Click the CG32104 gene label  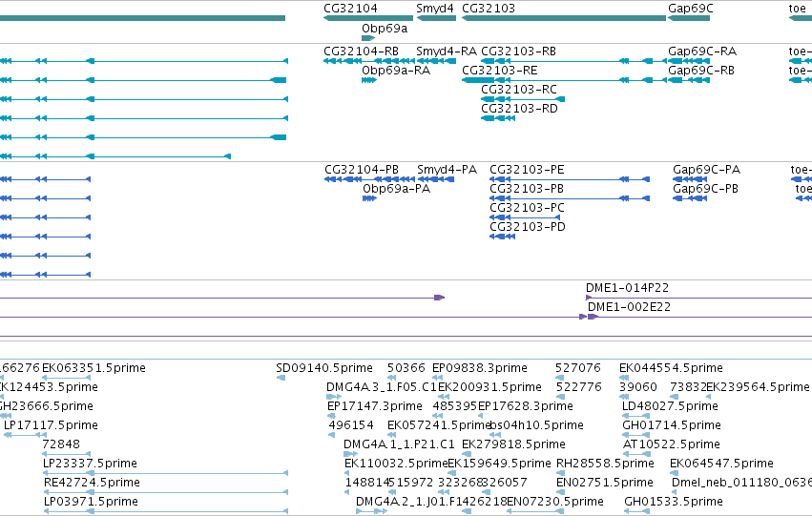point(350,9)
